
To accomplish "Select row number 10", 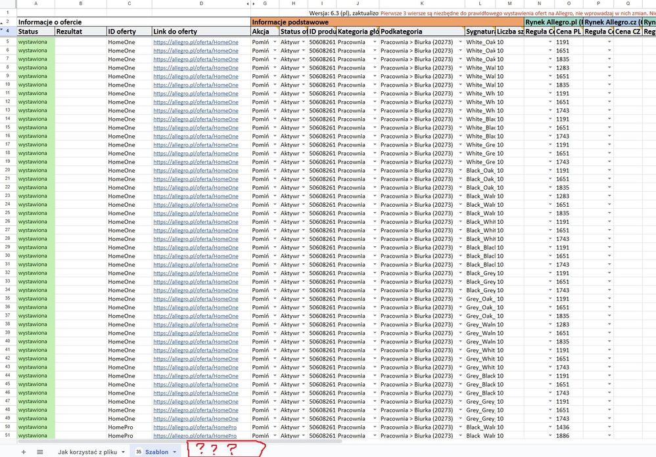I will pyautogui.click(x=7, y=85).
